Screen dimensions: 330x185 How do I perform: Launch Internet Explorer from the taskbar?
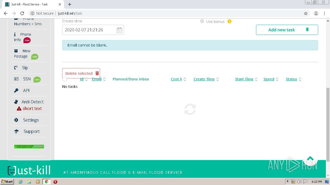pyautogui.click(x=21, y=182)
